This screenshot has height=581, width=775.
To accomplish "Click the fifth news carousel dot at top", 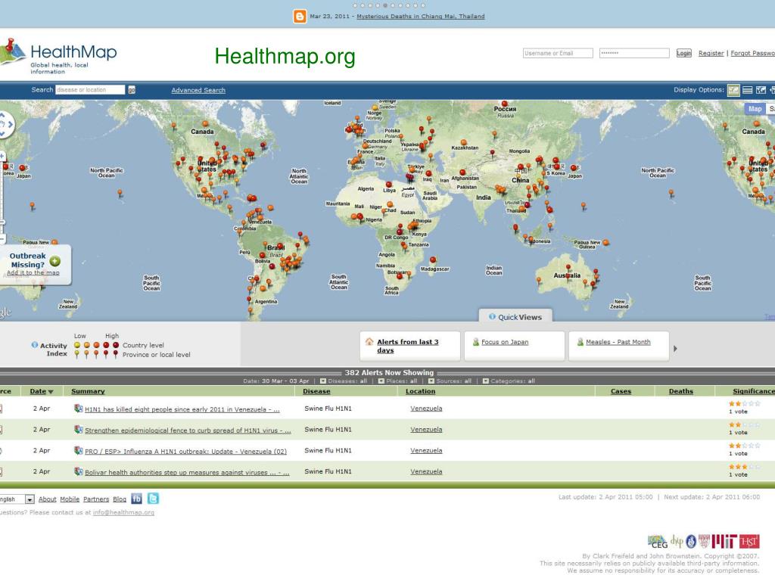I will point(385,5).
